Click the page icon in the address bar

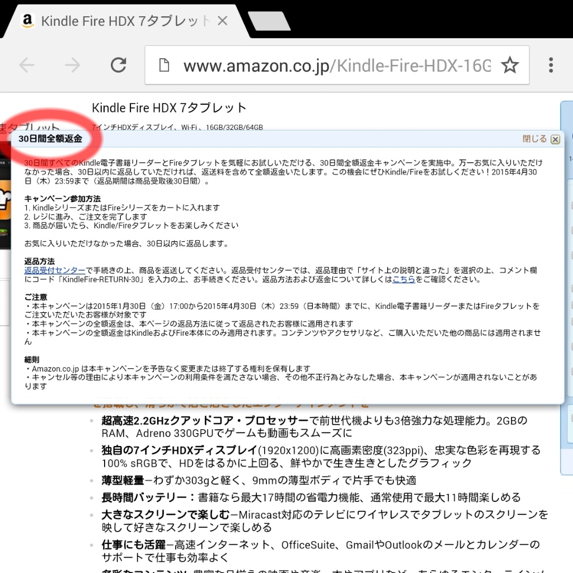point(164,65)
